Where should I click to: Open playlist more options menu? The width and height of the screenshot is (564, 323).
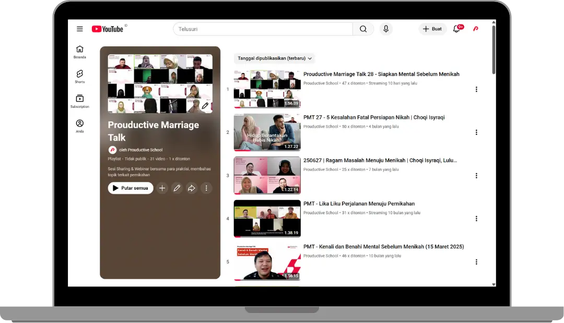point(206,188)
